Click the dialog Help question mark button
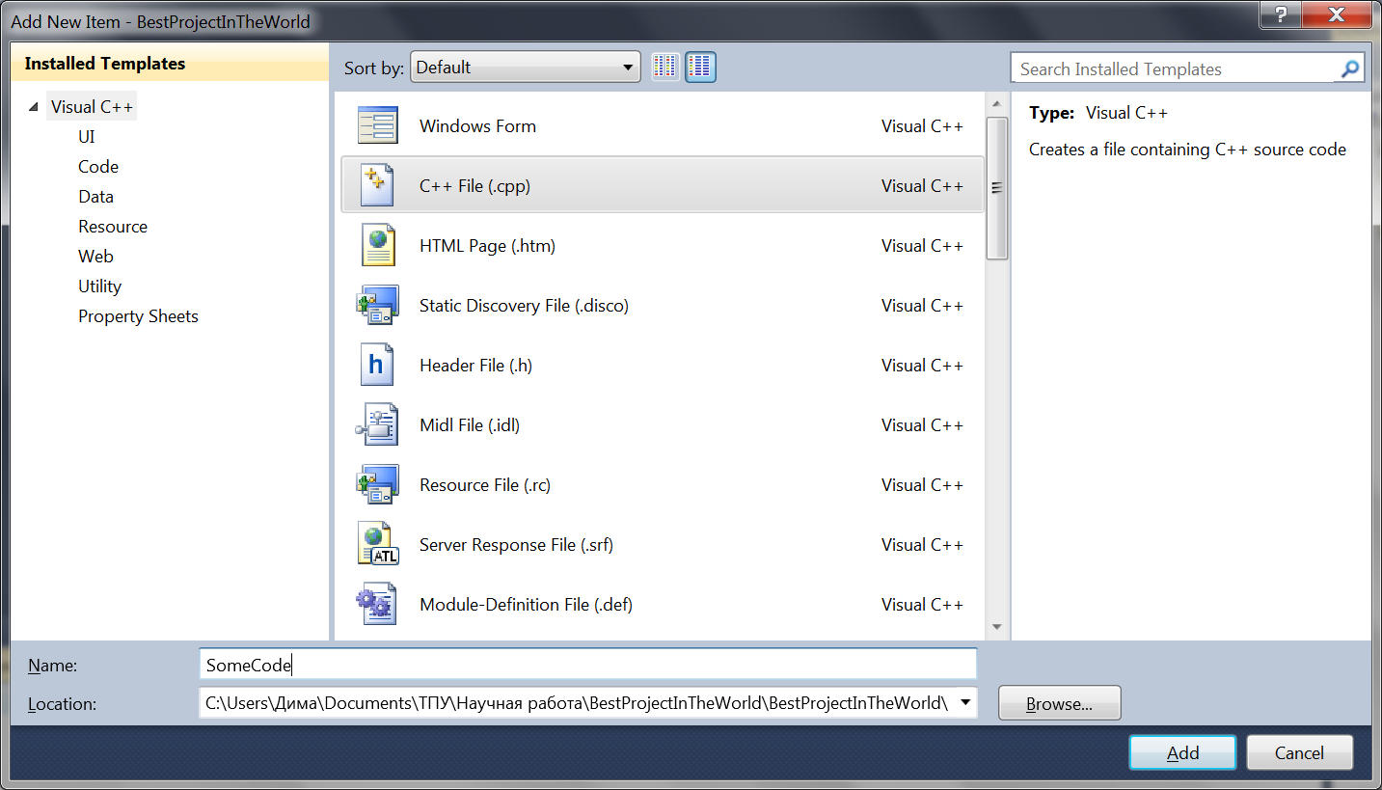The height and width of the screenshot is (790, 1382). [x=1281, y=14]
